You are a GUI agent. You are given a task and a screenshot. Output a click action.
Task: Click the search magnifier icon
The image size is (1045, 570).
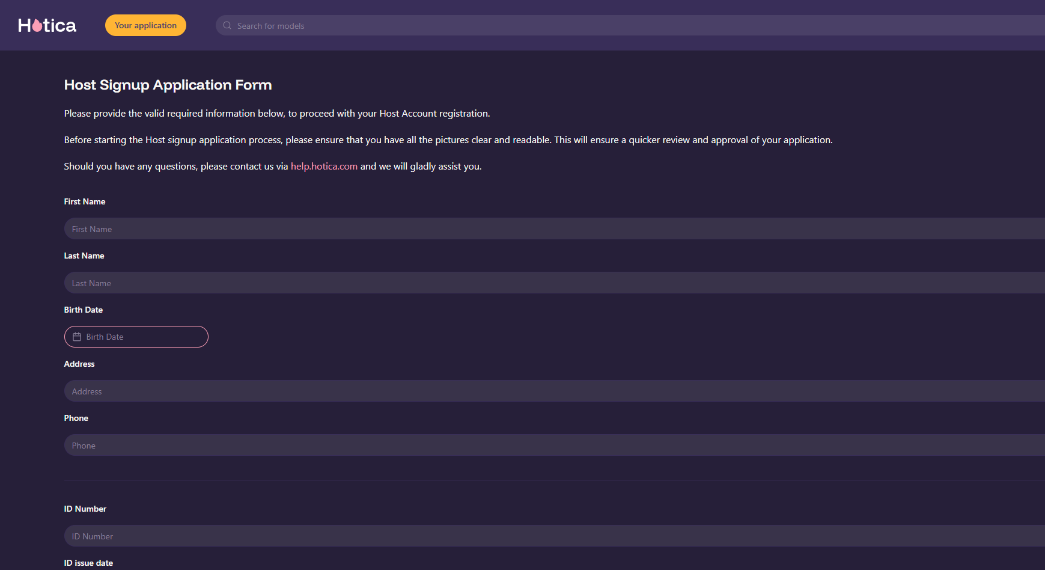point(227,25)
